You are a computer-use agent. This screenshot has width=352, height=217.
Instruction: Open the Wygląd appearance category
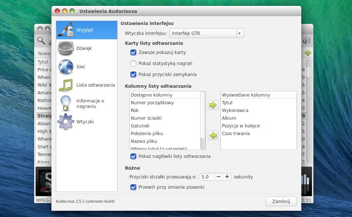(x=87, y=30)
